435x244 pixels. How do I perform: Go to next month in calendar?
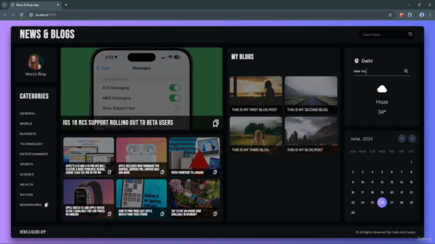point(412,138)
